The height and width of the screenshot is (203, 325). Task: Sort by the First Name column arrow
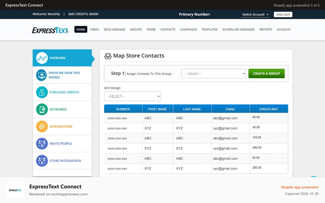tap(170, 109)
